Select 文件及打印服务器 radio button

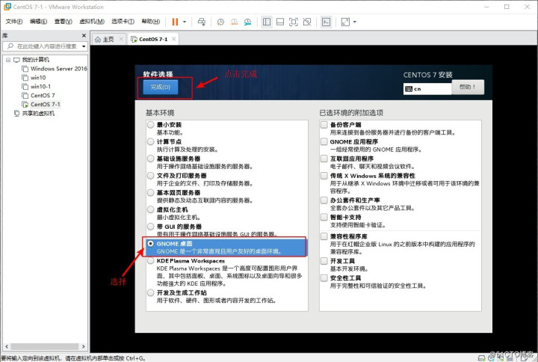coord(150,176)
